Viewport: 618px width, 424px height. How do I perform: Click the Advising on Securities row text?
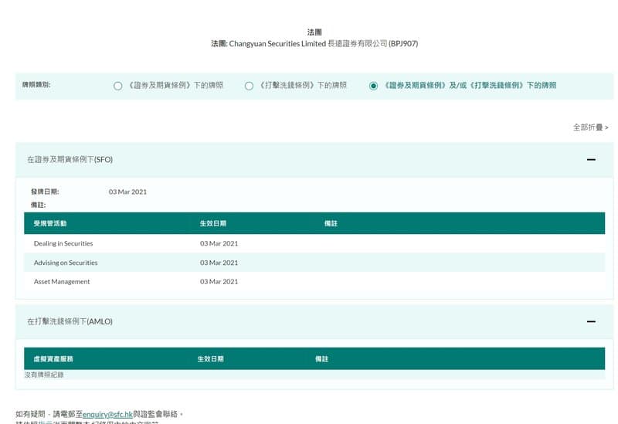pyautogui.click(x=66, y=263)
